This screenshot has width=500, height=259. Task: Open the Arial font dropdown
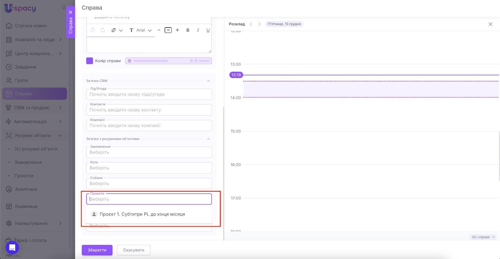pyautogui.click(x=141, y=30)
